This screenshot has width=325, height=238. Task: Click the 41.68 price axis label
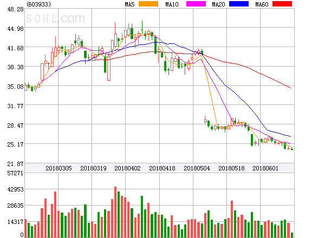[x=15, y=48]
